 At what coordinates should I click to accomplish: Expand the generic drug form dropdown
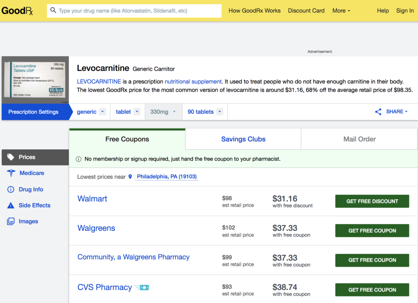coord(102,111)
